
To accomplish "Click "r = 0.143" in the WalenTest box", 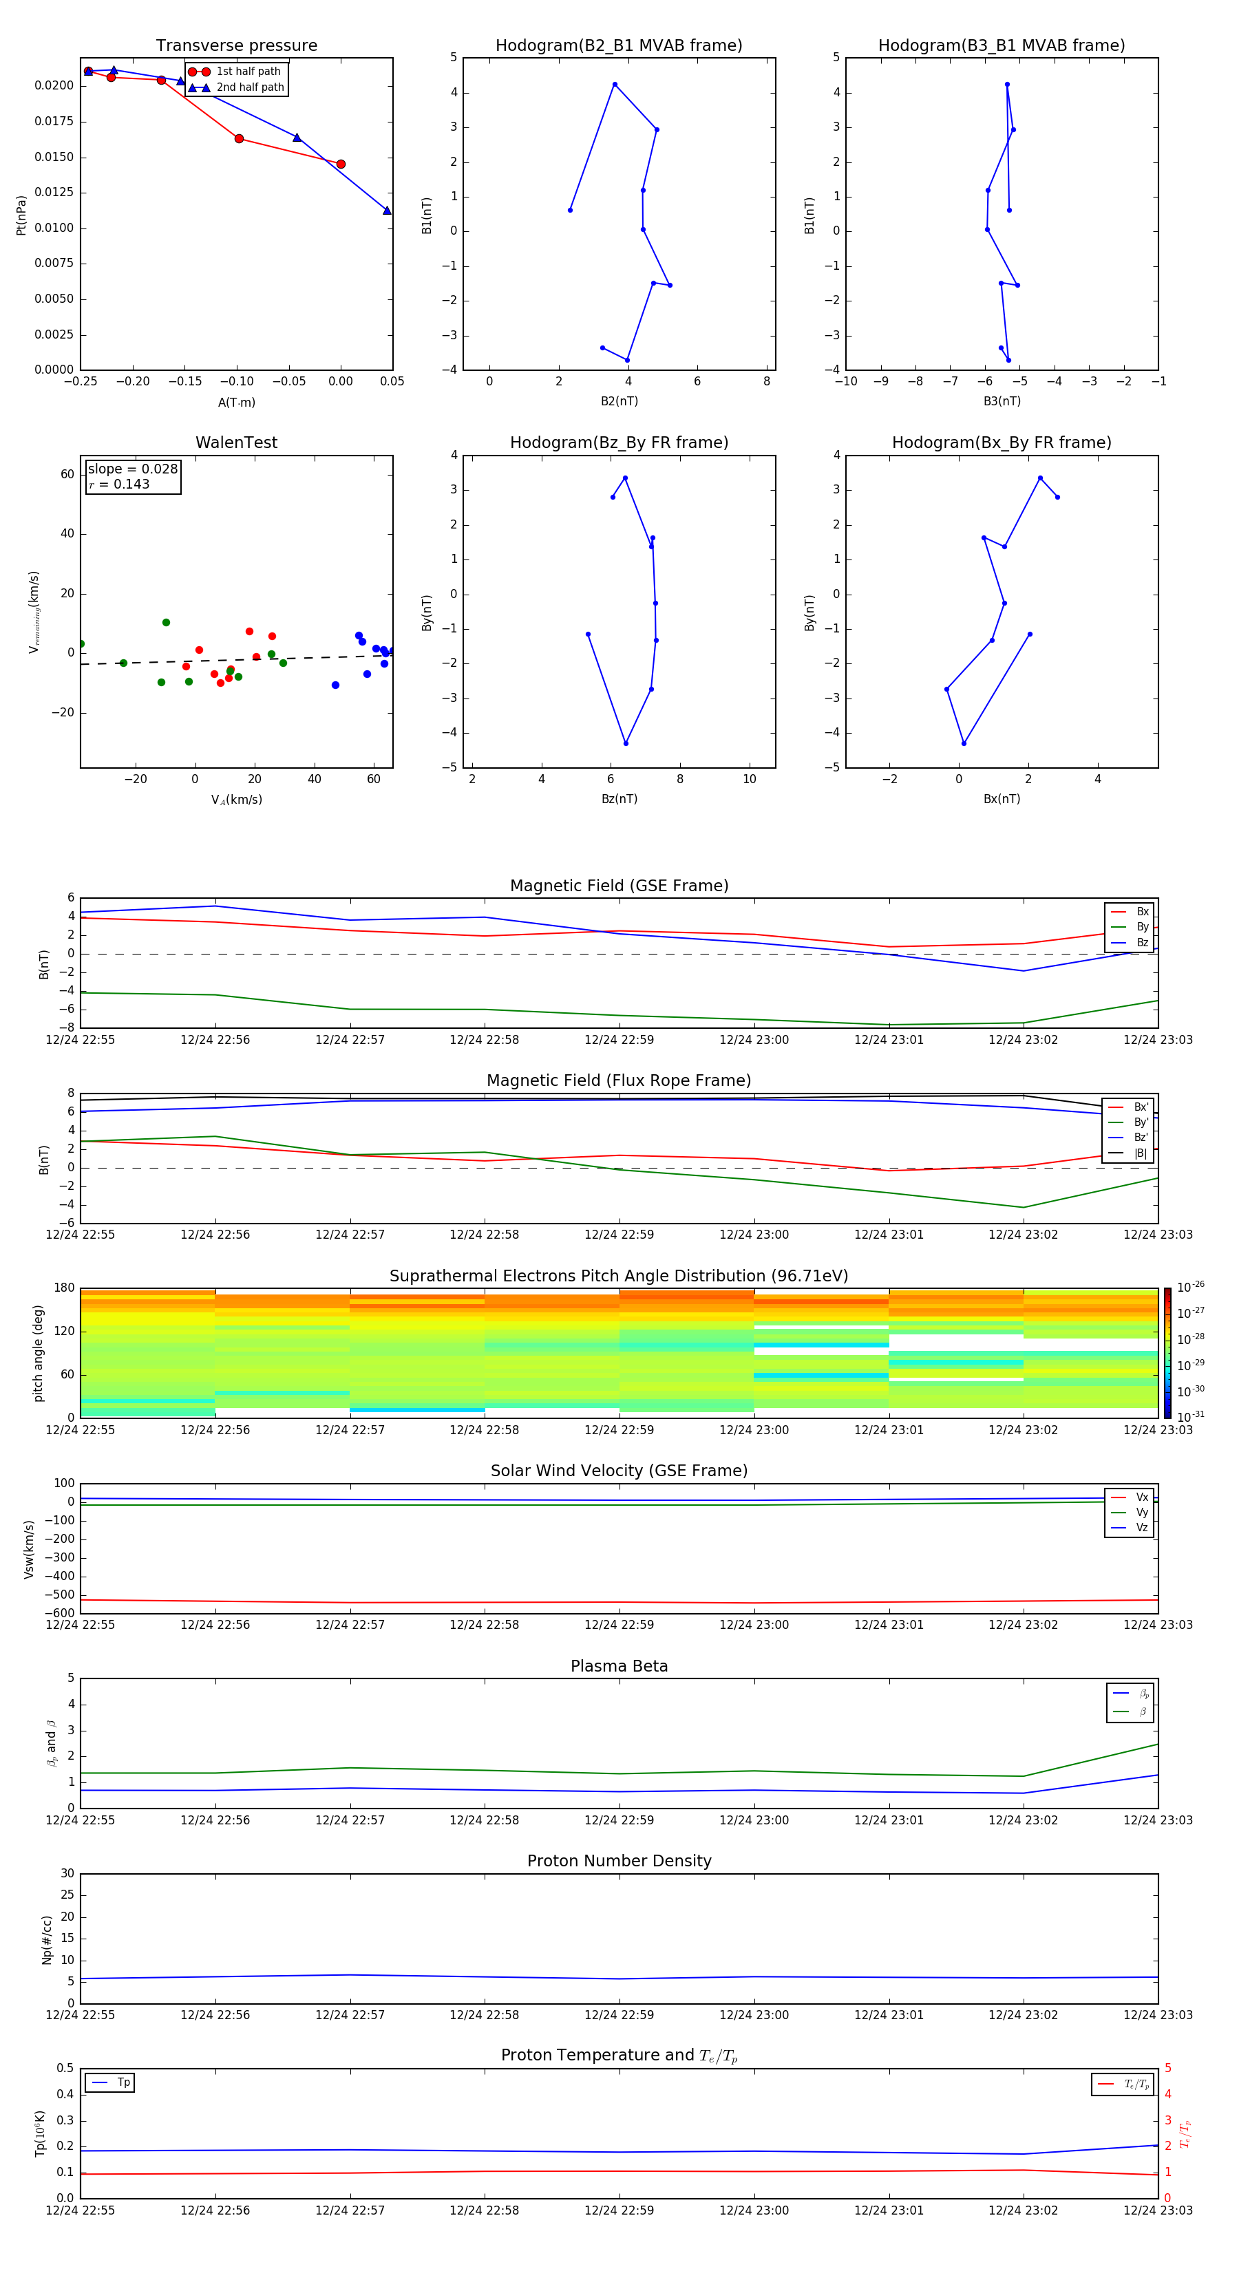I will pos(119,484).
